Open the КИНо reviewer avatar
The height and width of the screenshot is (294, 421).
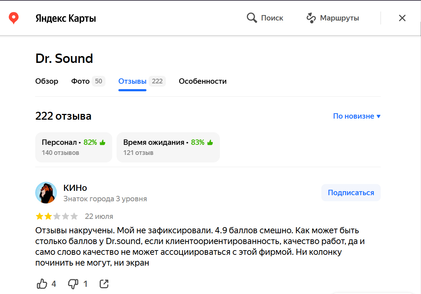(x=46, y=193)
